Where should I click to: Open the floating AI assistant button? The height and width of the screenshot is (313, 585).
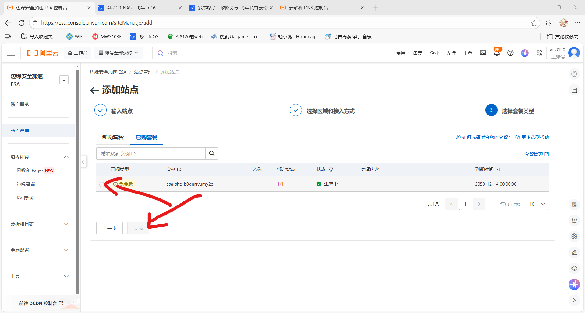click(x=574, y=284)
